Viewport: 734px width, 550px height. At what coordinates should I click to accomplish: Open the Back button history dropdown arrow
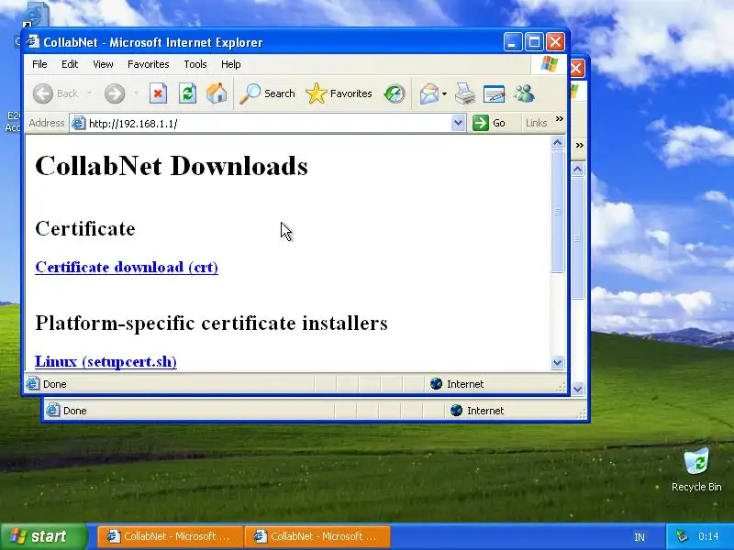coord(89,93)
